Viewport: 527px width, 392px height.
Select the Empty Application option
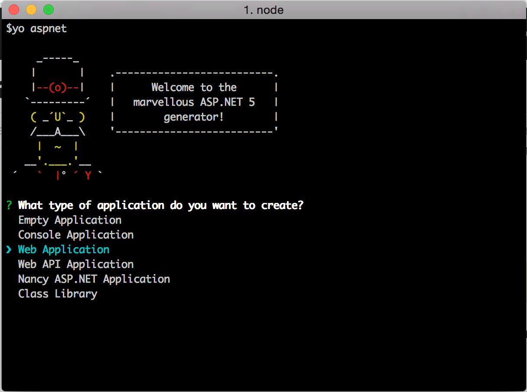(x=70, y=220)
